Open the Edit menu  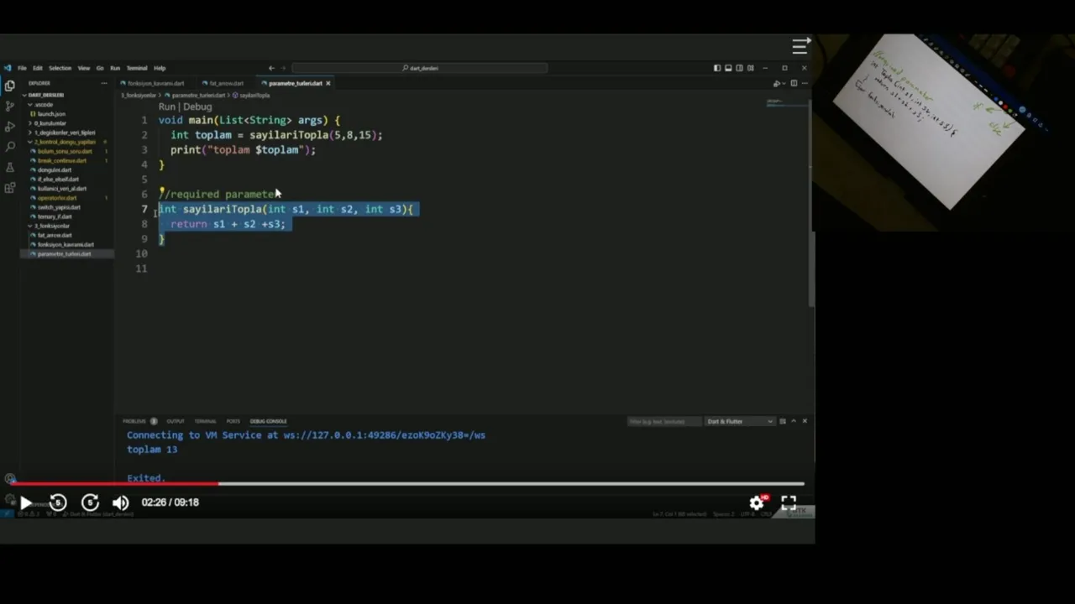(38, 68)
